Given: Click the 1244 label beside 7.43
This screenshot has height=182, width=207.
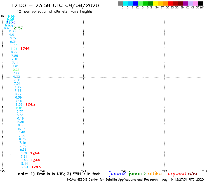Looking at the screenshot, I should click(x=35, y=160).
